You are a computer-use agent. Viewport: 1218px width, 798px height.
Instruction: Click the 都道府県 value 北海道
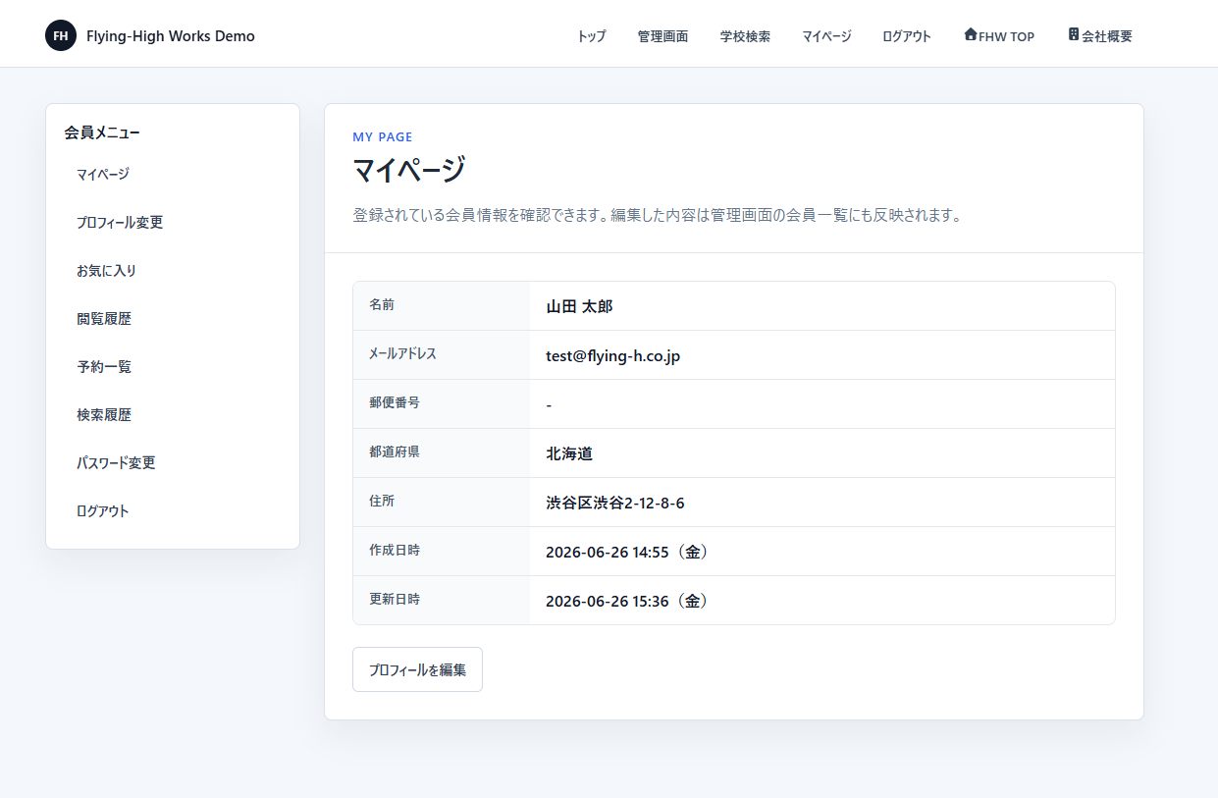click(x=569, y=453)
